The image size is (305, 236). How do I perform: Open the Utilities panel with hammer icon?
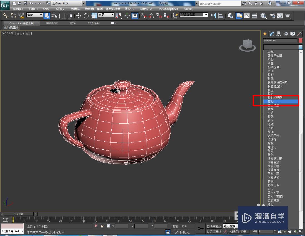pyautogui.click(x=300, y=34)
